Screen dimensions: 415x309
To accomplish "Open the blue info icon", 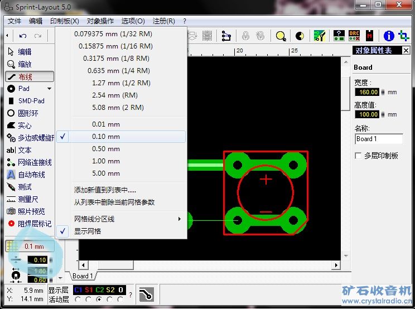I will [x=389, y=36].
